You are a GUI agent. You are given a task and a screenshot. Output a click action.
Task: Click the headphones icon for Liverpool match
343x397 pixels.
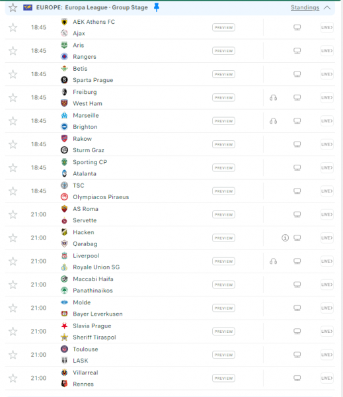pos(273,261)
